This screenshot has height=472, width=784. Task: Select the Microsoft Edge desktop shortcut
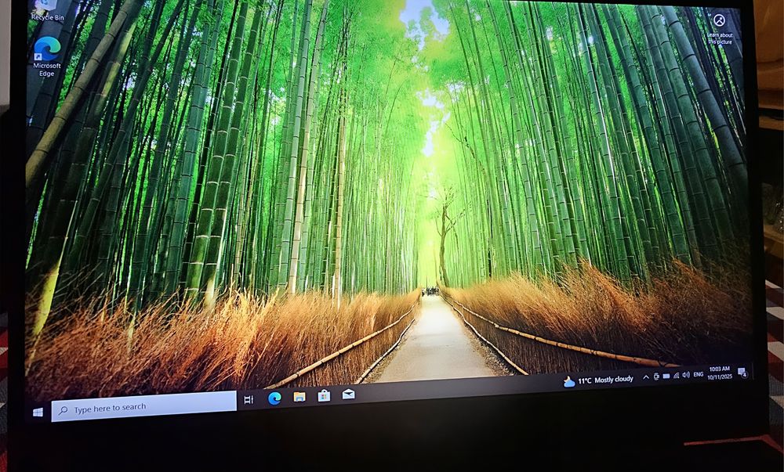tap(47, 57)
